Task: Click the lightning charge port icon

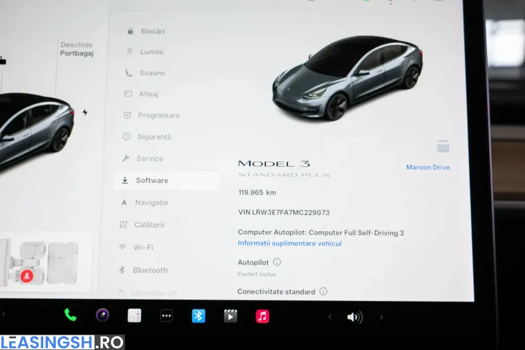Action: [85, 112]
